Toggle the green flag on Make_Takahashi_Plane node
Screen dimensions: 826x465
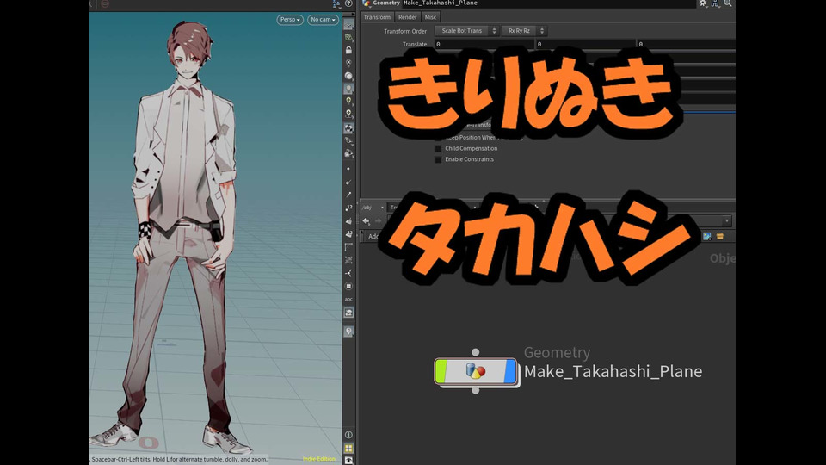(441, 371)
